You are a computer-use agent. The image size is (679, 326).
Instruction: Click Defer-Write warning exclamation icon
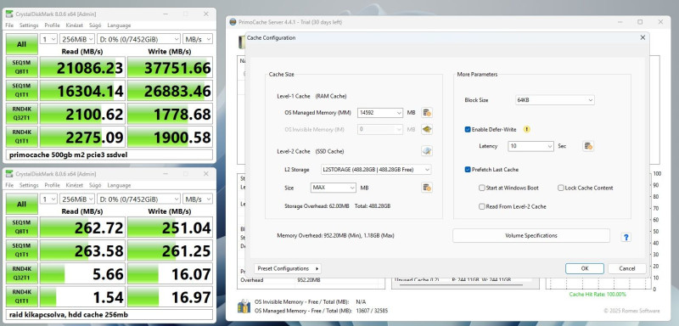526,129
